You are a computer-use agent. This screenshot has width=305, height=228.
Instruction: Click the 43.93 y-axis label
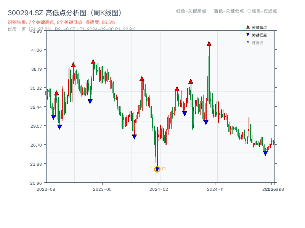pyautogui.click(x=36, y=31)
